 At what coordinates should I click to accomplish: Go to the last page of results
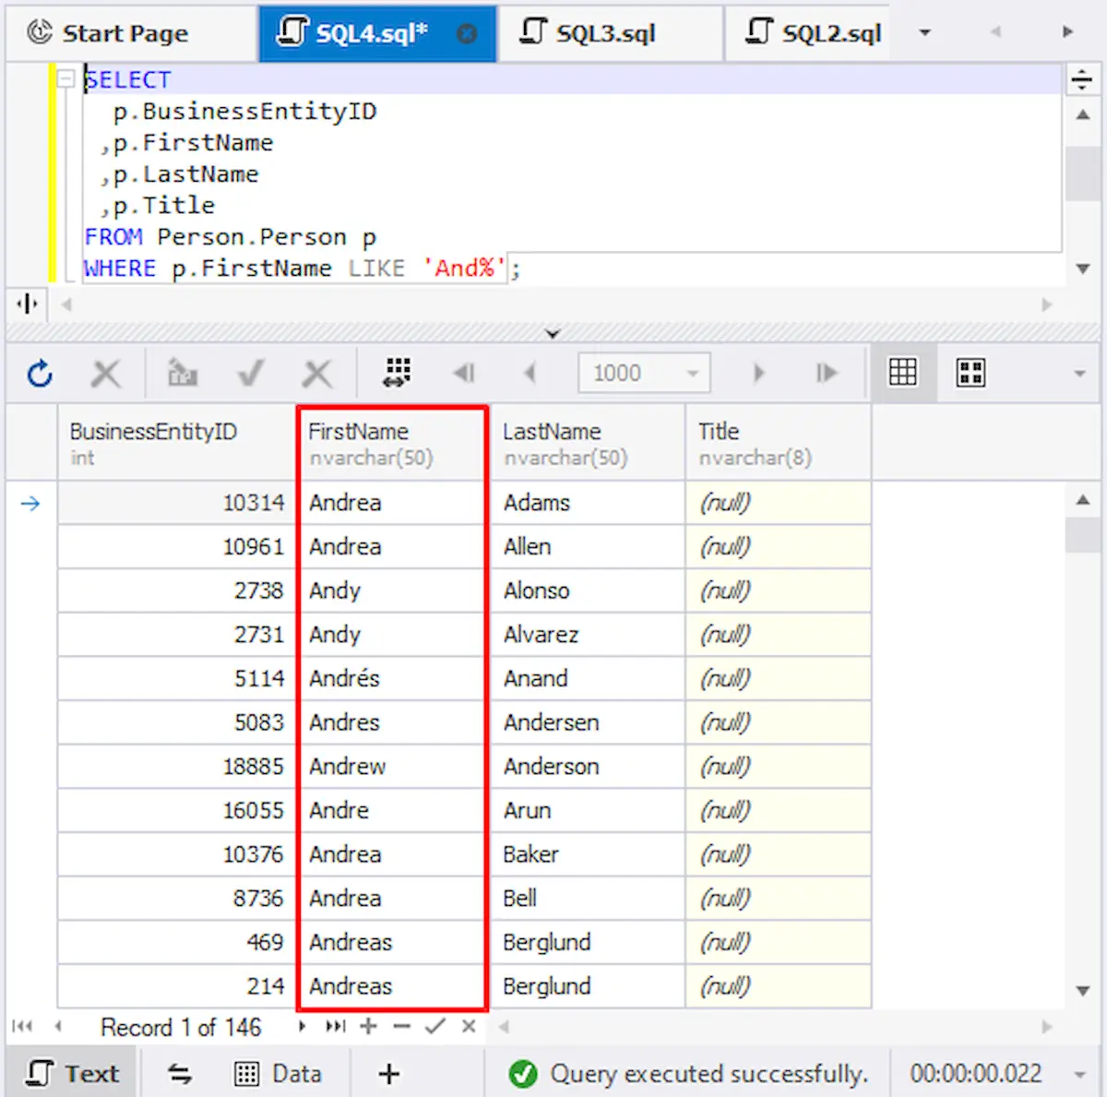[x=827, y=373]
